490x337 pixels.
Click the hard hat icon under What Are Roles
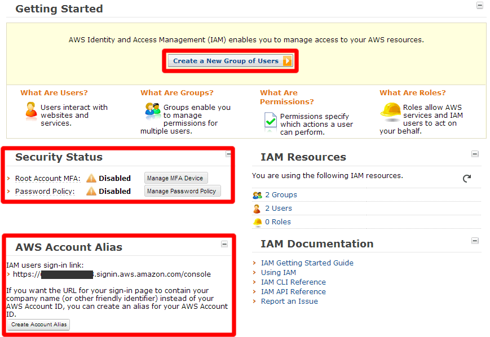[391, 112]
